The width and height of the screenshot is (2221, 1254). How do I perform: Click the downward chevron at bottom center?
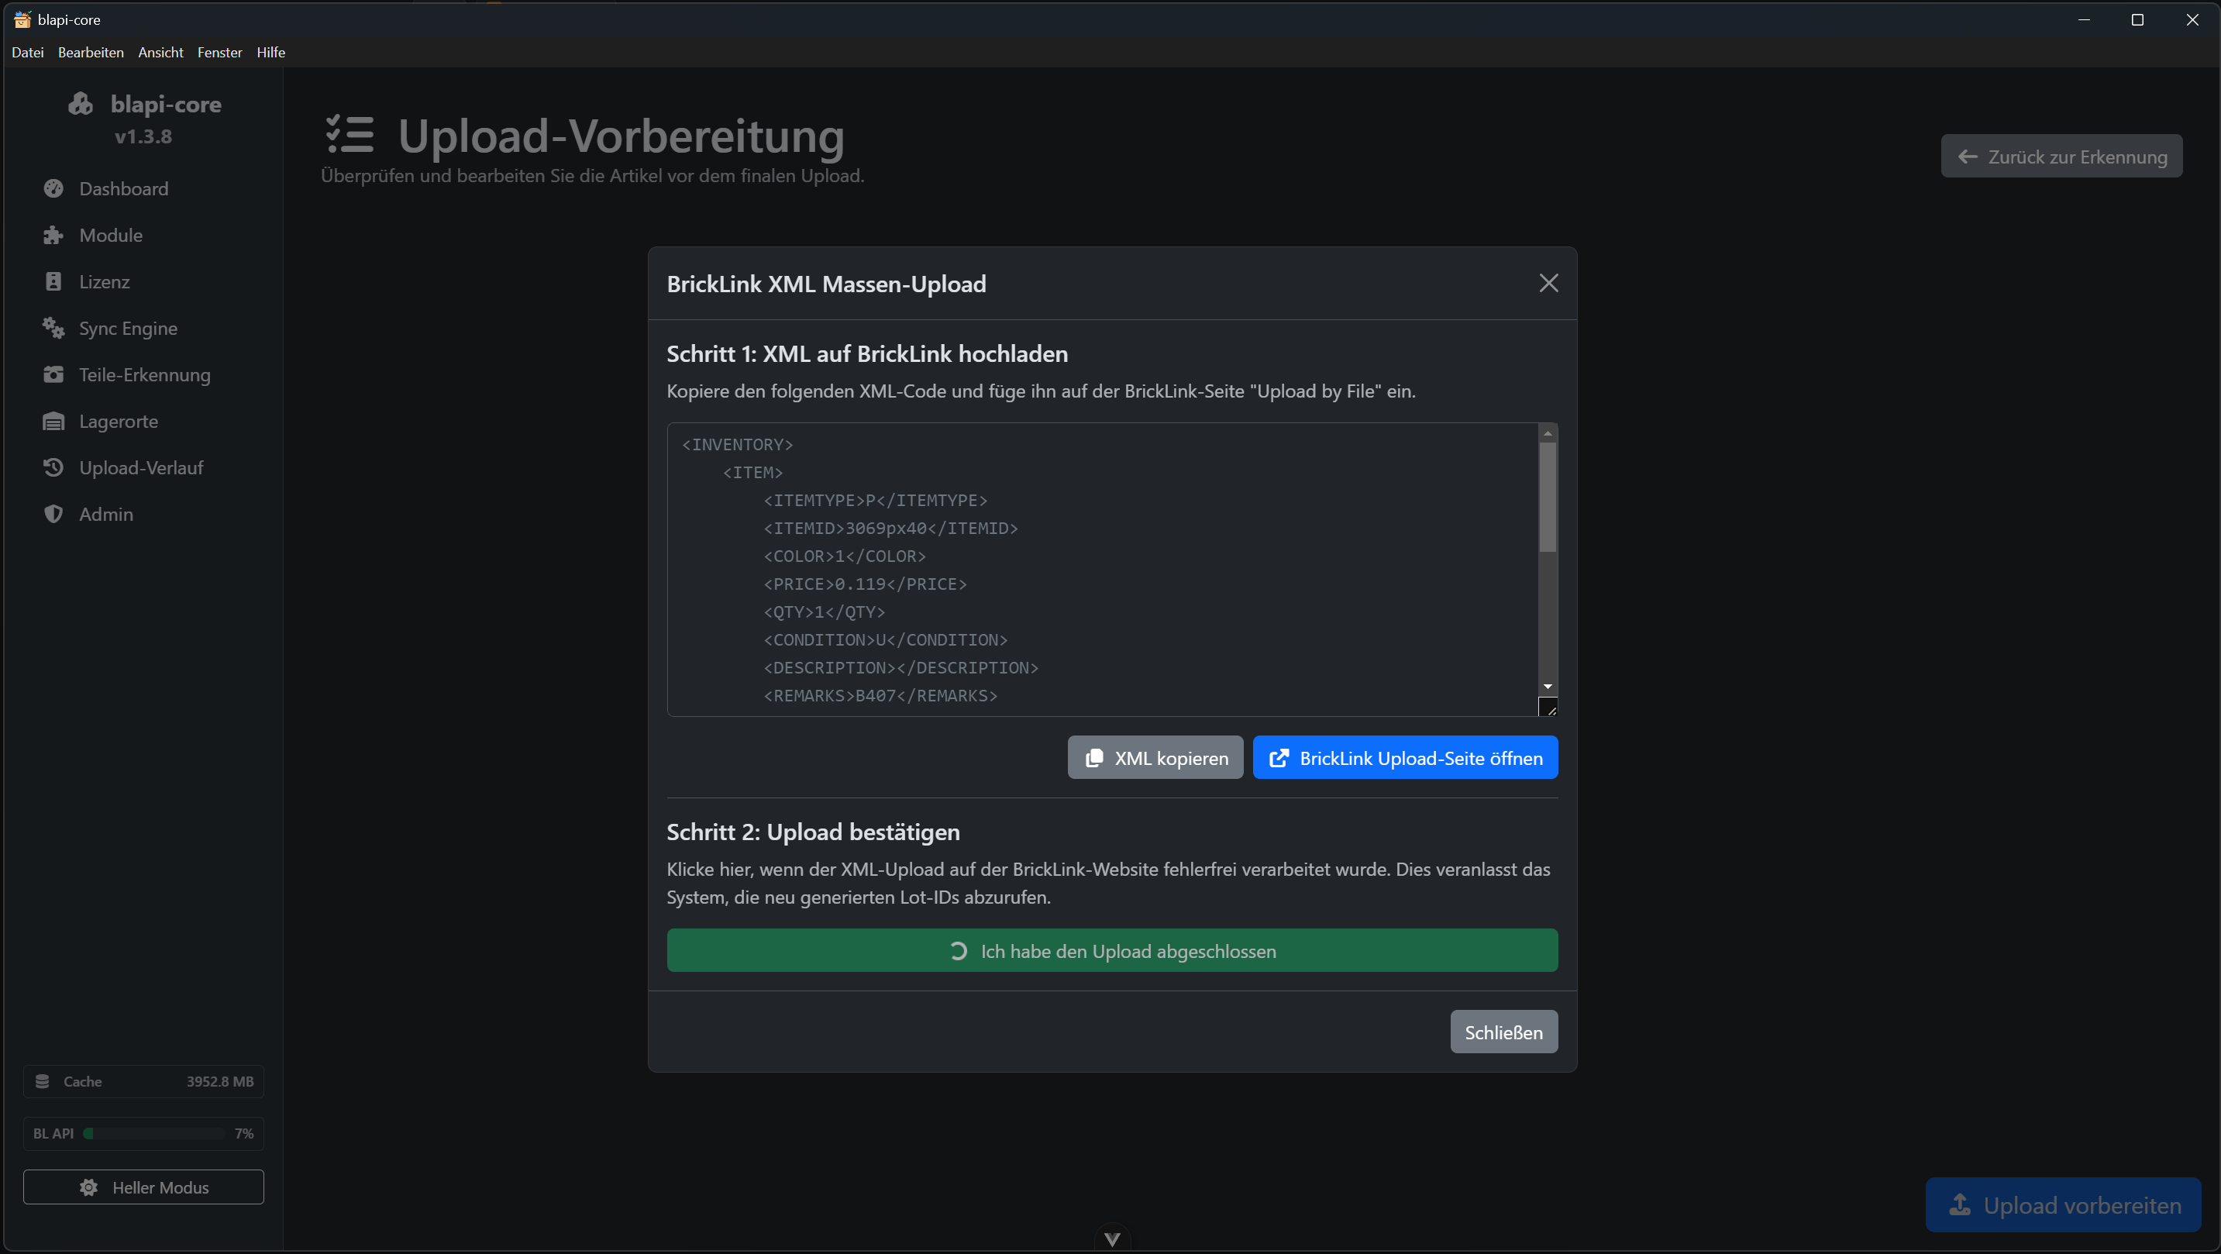pyautogui.click(x=1112, y=1239)
